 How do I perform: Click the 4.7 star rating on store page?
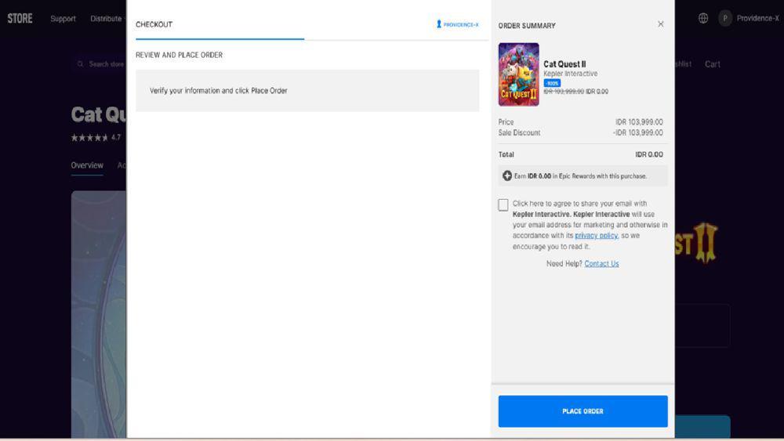[x=96, y=137]
